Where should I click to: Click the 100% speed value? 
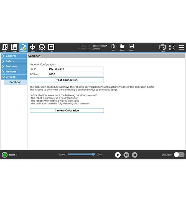click(x=99, y=154)
